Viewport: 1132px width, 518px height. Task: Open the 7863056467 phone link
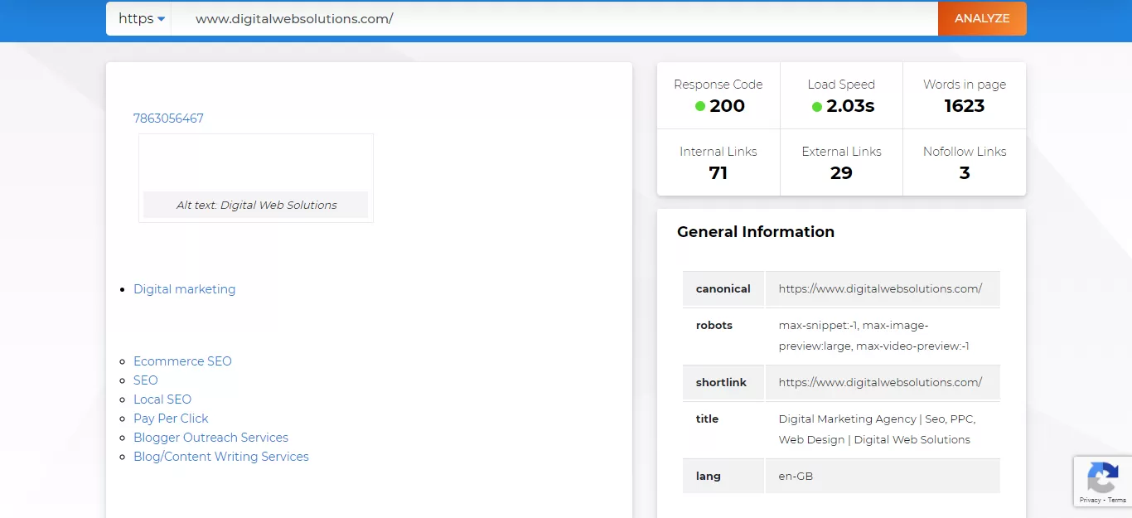click(x=168, y=119)
